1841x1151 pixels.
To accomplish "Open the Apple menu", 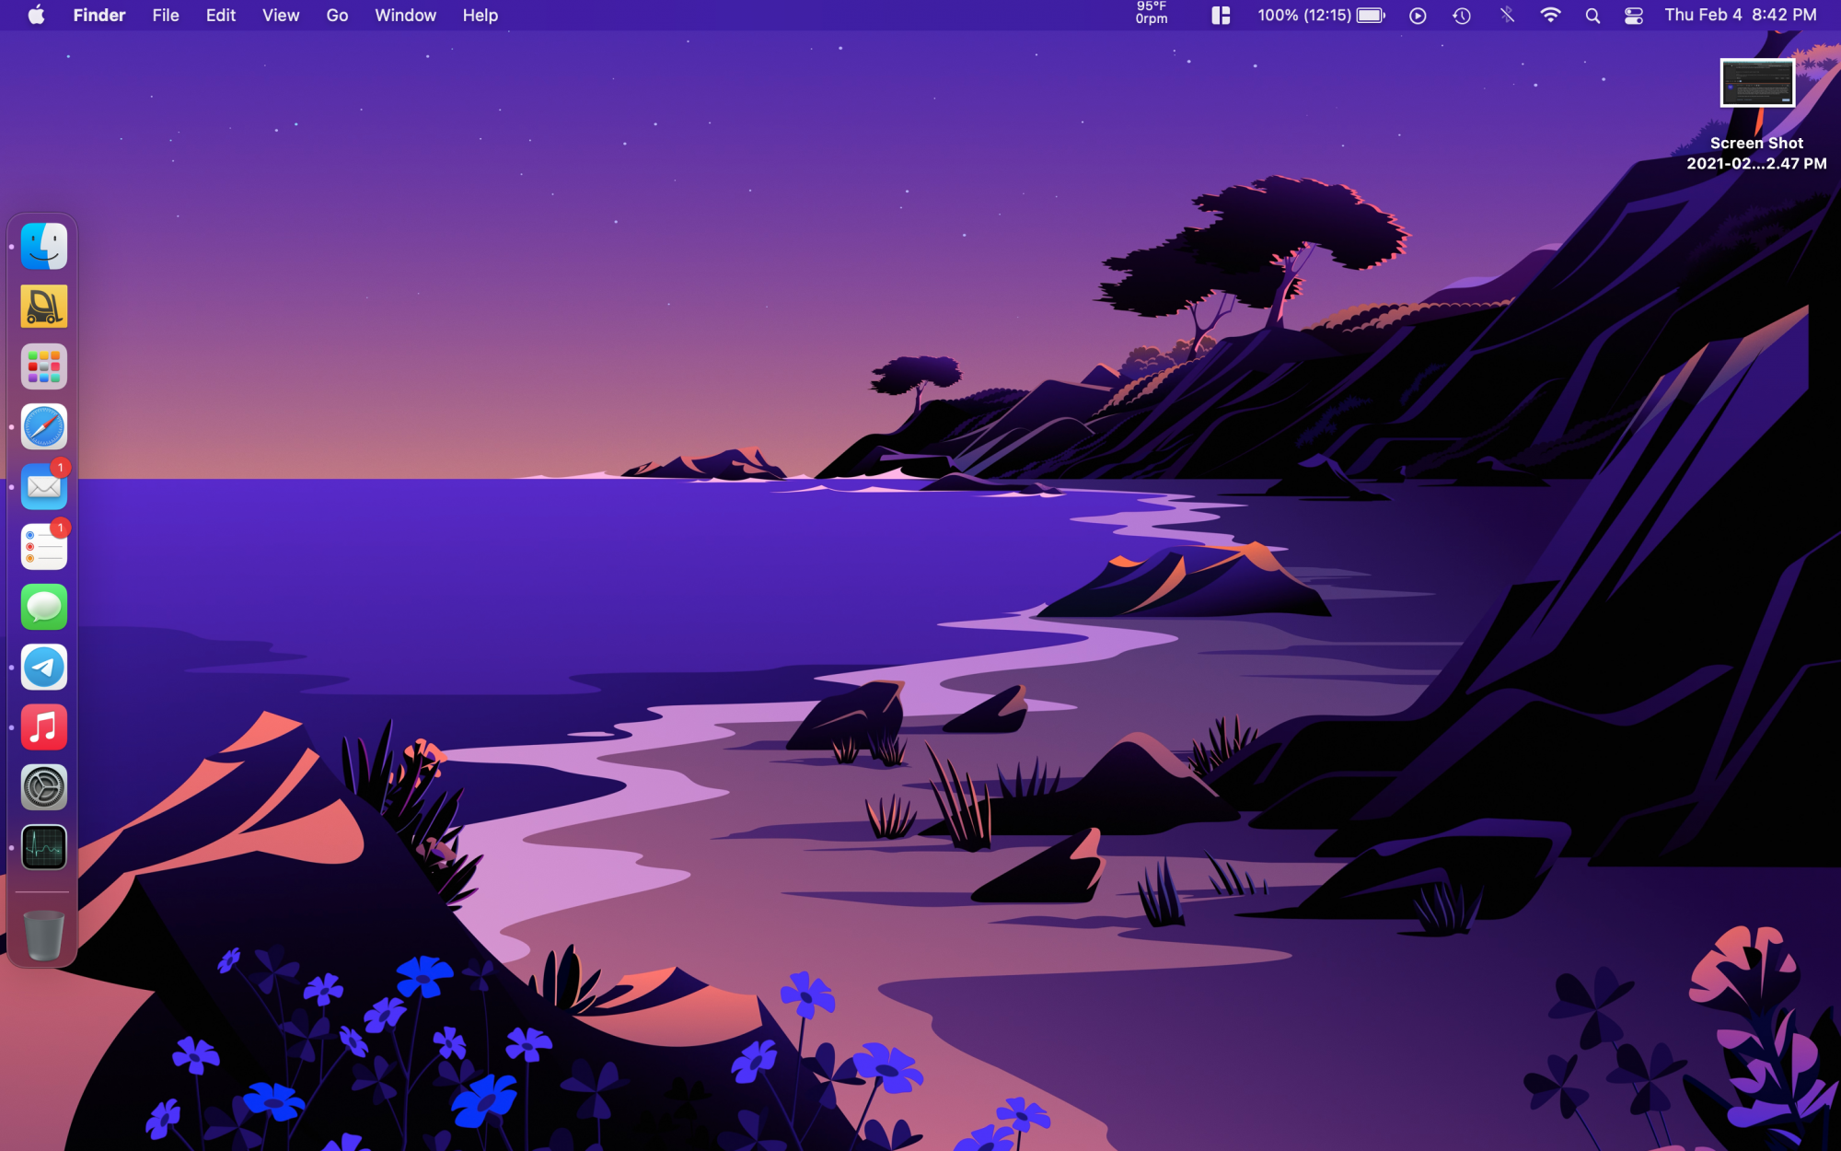I will point(36,16).
